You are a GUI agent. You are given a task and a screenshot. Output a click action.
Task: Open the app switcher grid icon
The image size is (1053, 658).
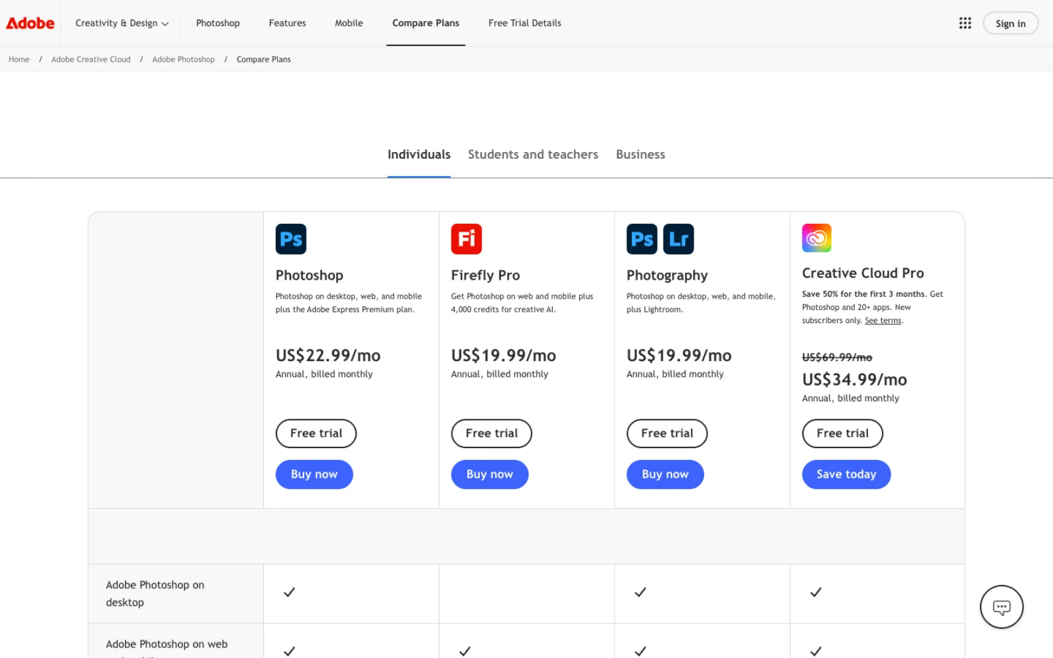[965, 23]
